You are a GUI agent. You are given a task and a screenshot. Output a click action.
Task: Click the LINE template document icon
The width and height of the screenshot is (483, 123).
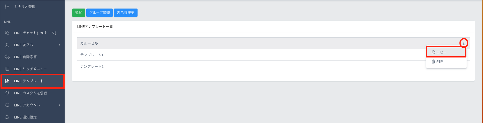click(x=7, y=81)
